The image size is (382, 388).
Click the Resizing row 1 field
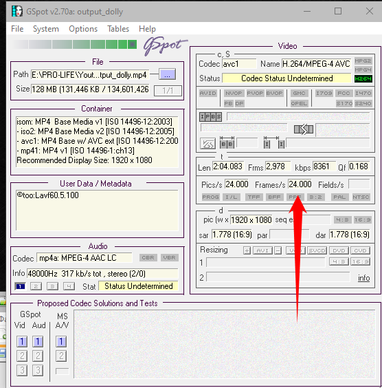coord(266,262)
